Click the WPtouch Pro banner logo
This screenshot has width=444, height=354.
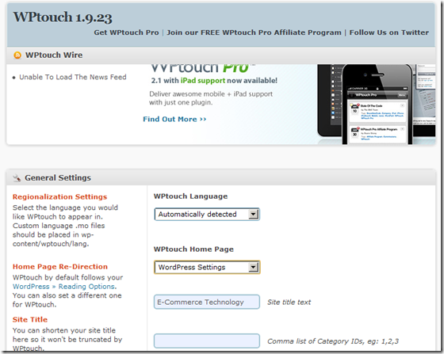coord(199,68)
